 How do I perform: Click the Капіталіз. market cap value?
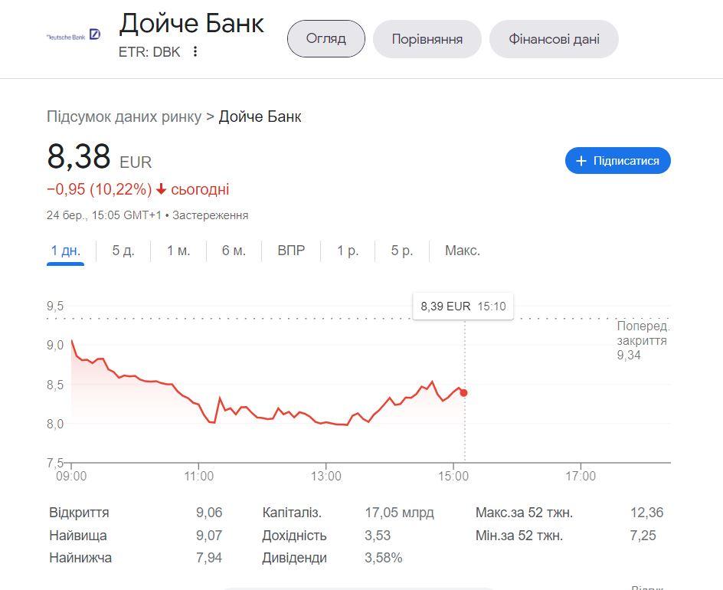click(399, 513)
